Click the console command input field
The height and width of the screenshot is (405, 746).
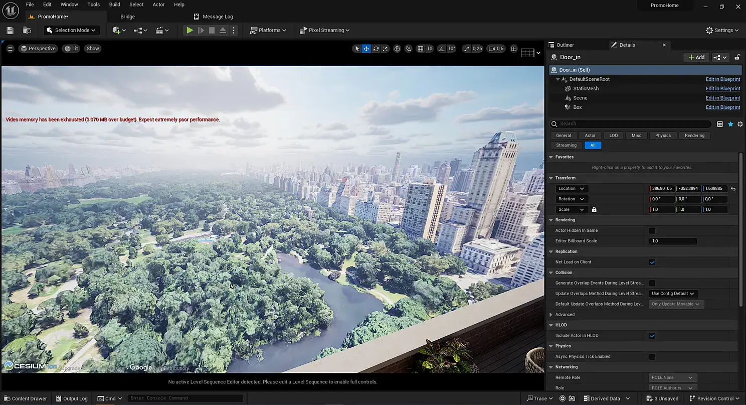coord(185,398)
